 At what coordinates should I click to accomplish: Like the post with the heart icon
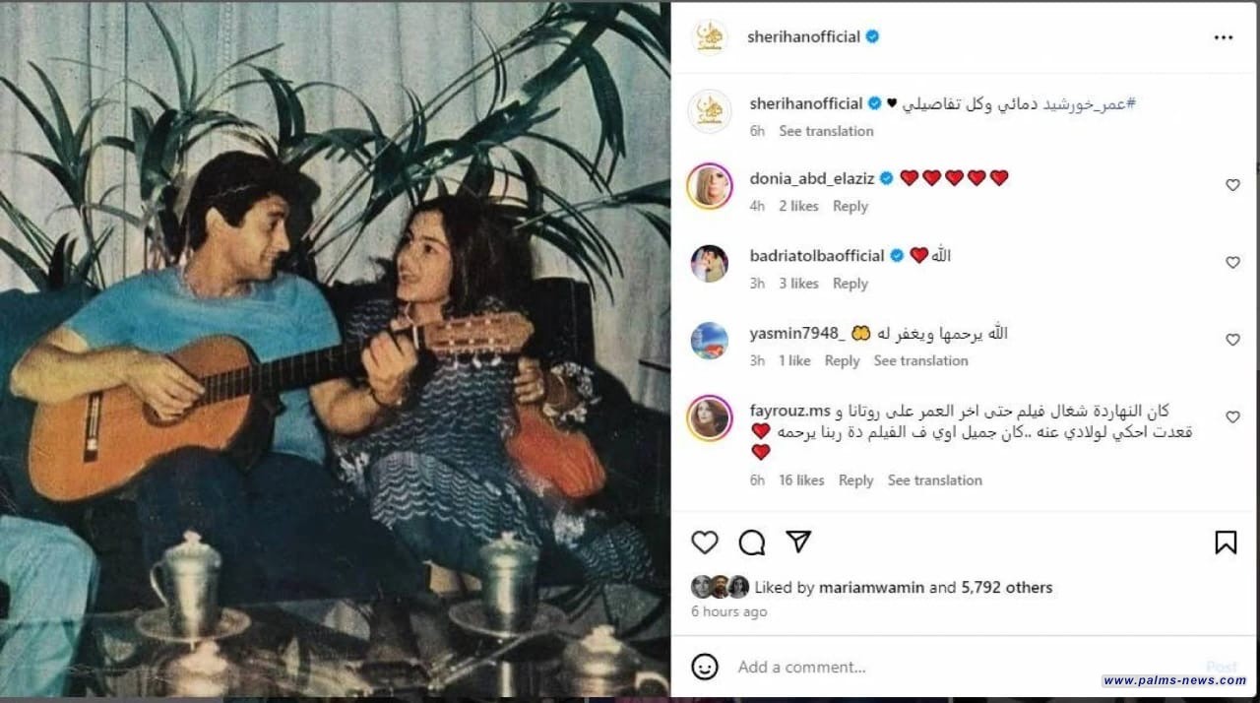coord(704,543)
